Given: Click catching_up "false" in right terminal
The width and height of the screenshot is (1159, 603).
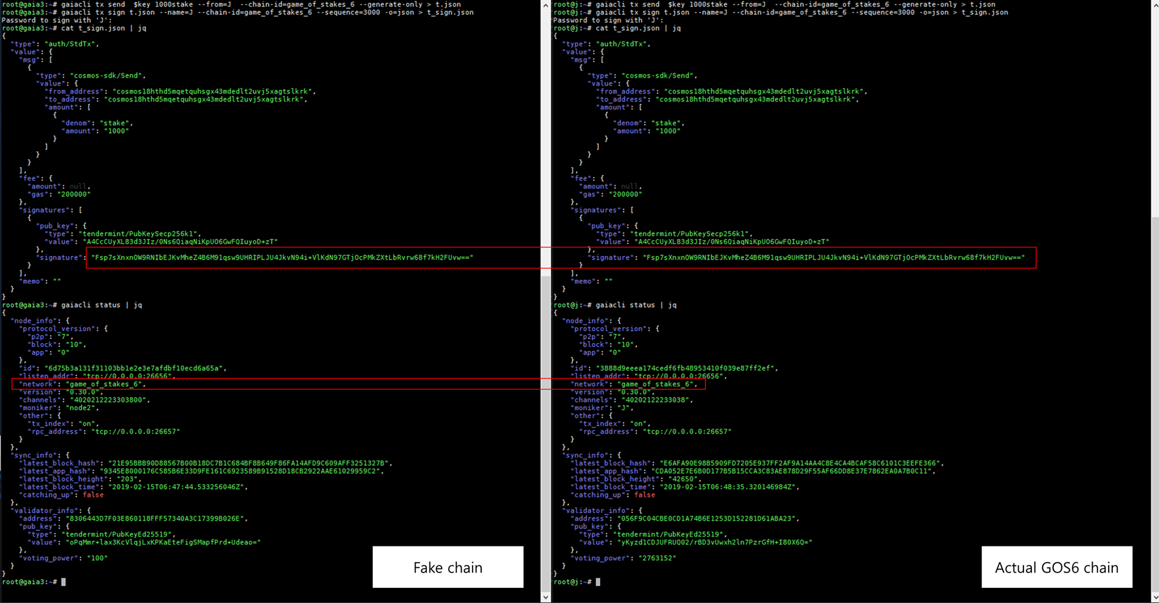Looking at the screenshot, I should pos(644,495).
